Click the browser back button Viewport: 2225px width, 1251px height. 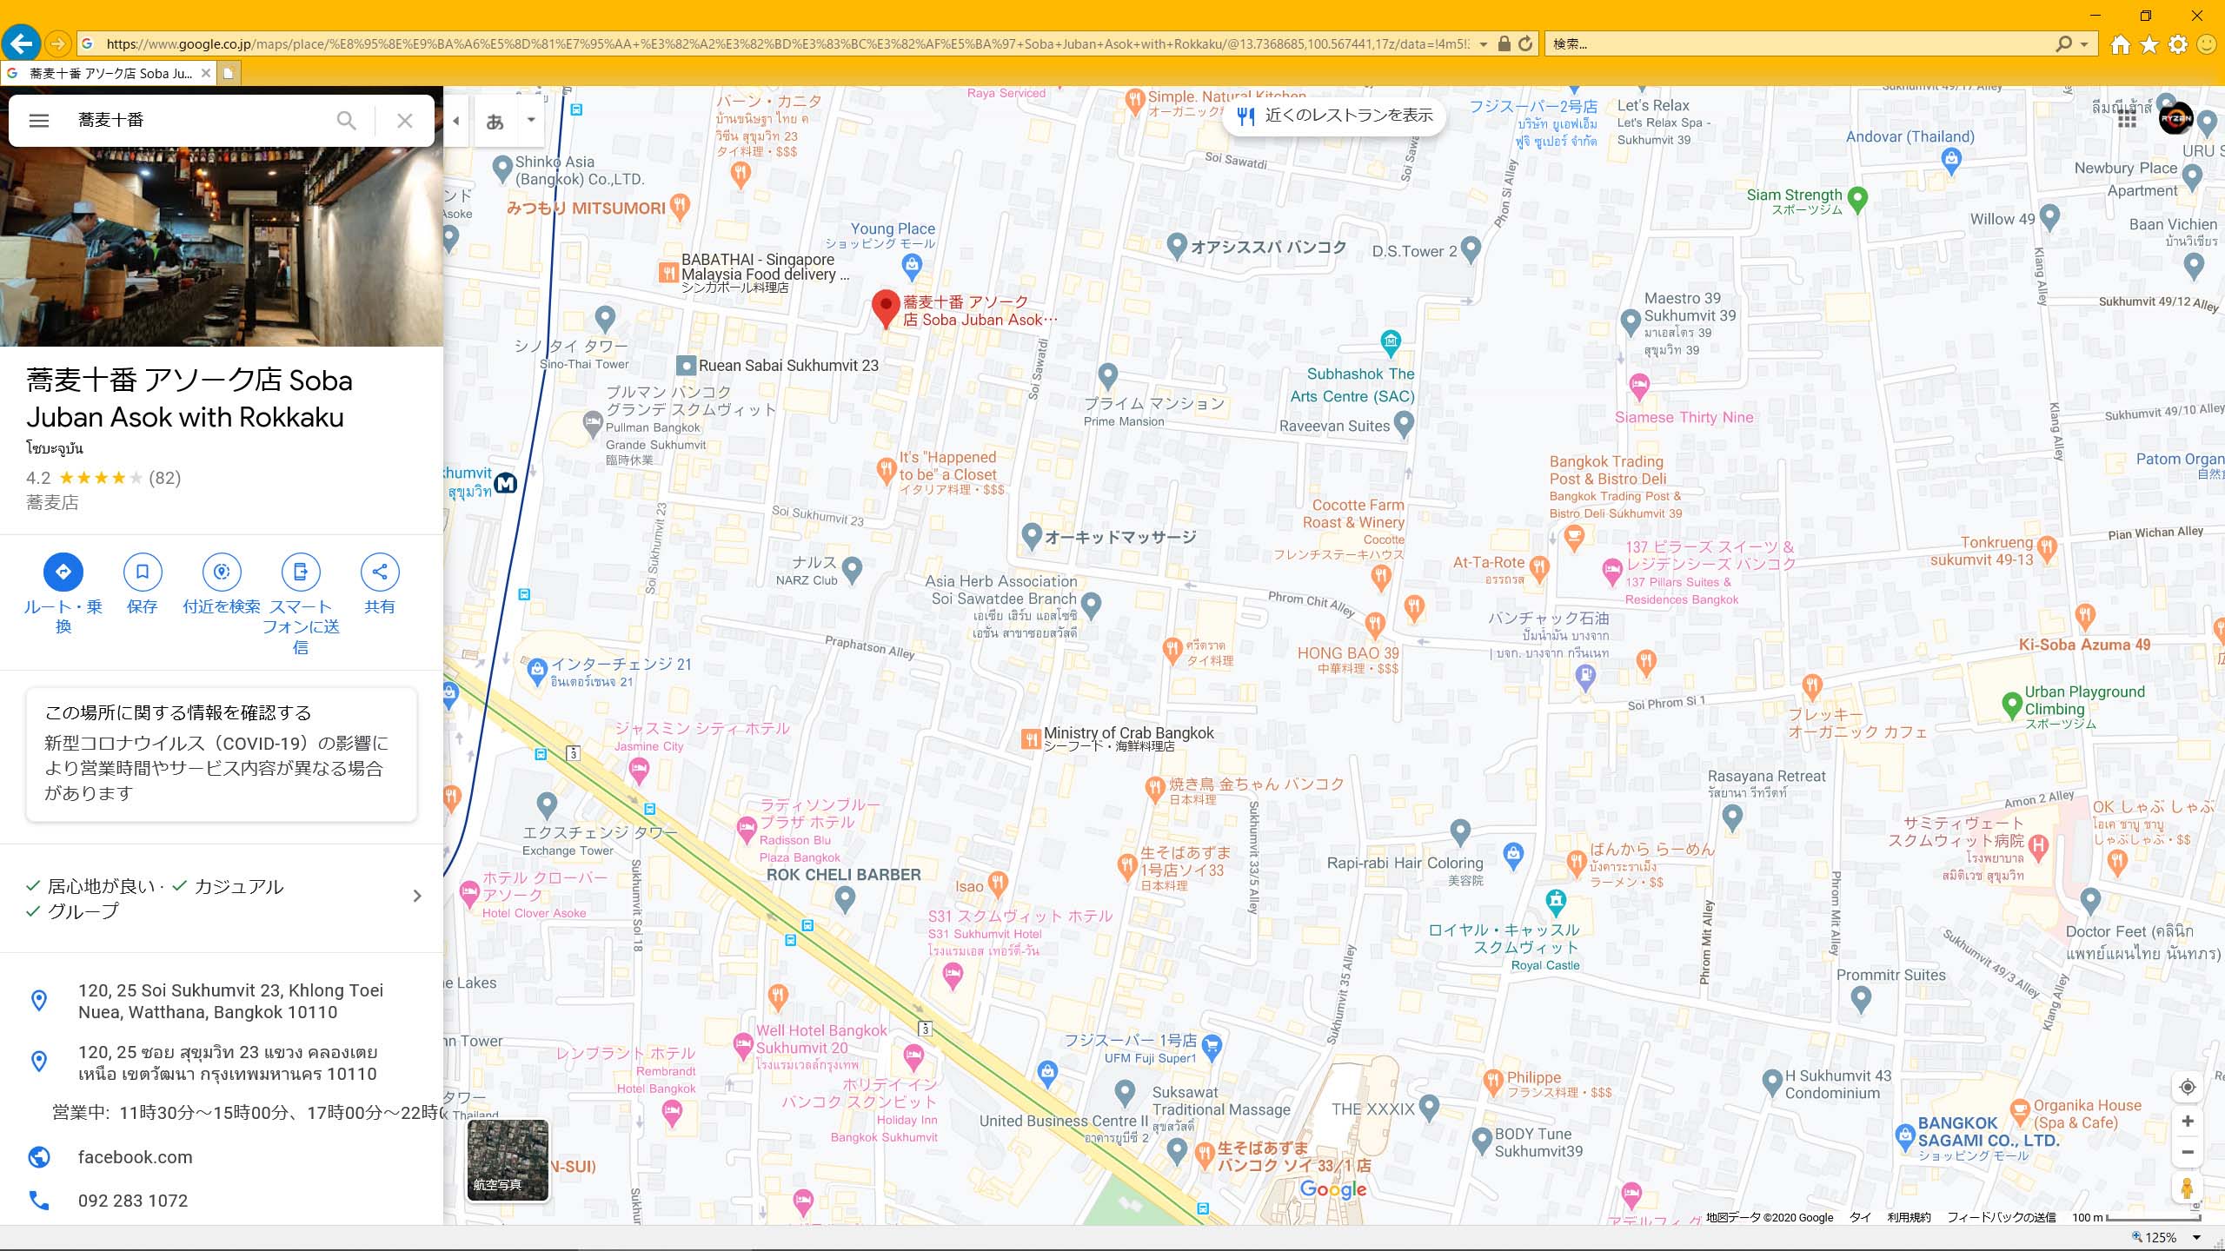(21, 43)
